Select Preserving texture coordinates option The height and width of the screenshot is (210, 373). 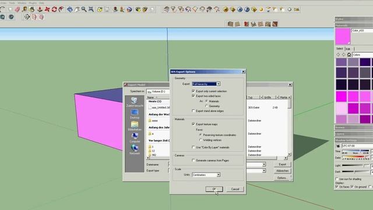coord(200,135)
